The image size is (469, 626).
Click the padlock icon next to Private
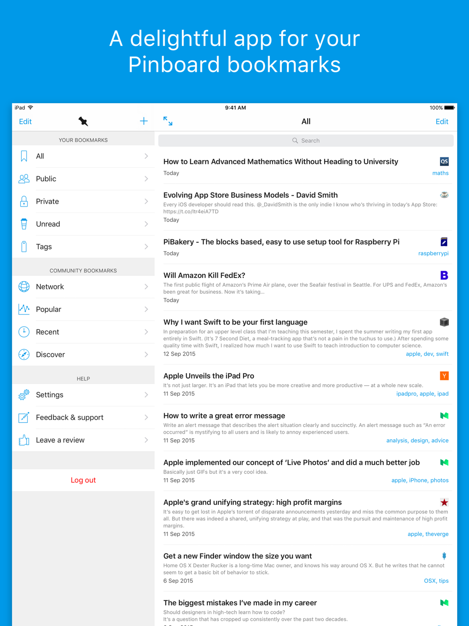[24, 201]
